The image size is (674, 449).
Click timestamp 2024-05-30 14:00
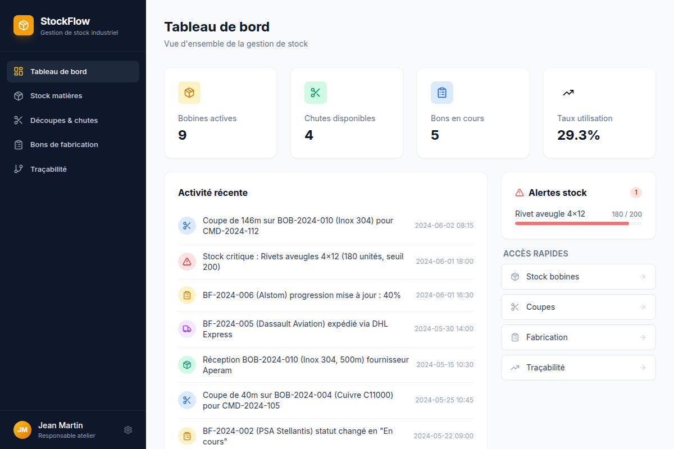444,329
